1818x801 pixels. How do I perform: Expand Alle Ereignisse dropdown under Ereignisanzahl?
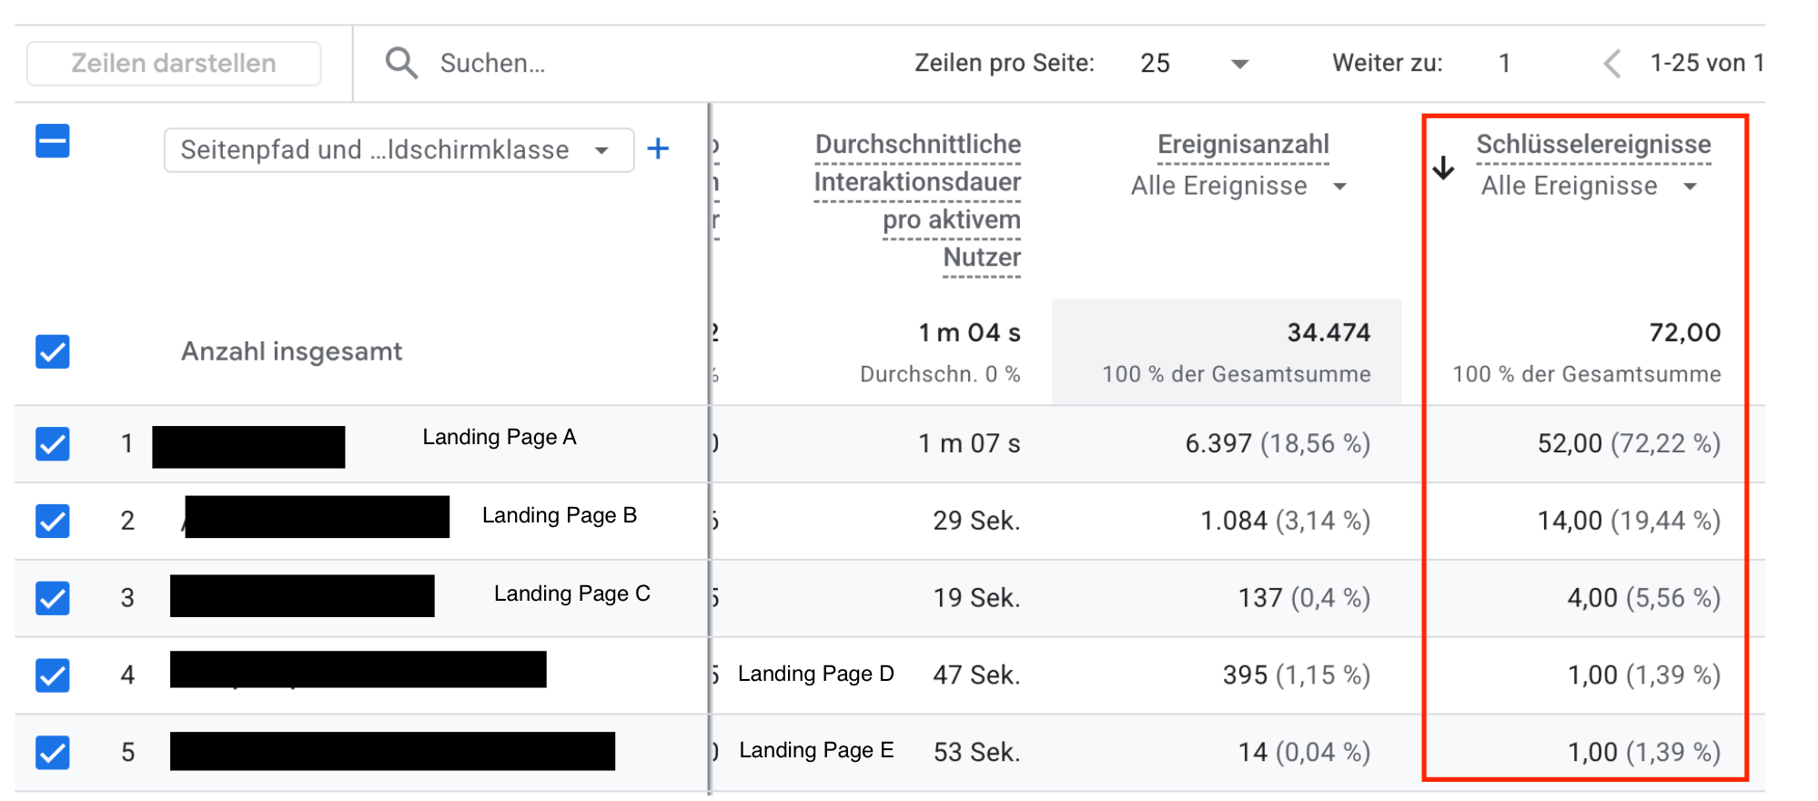point(1239,187)
